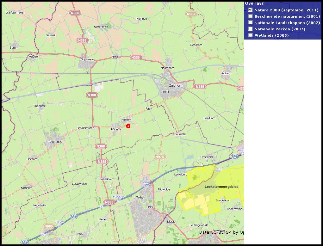The image size is (323, 246).
Task: Enable the Nationale Landschappen overlay checkbox
Action: pos(251,22)
